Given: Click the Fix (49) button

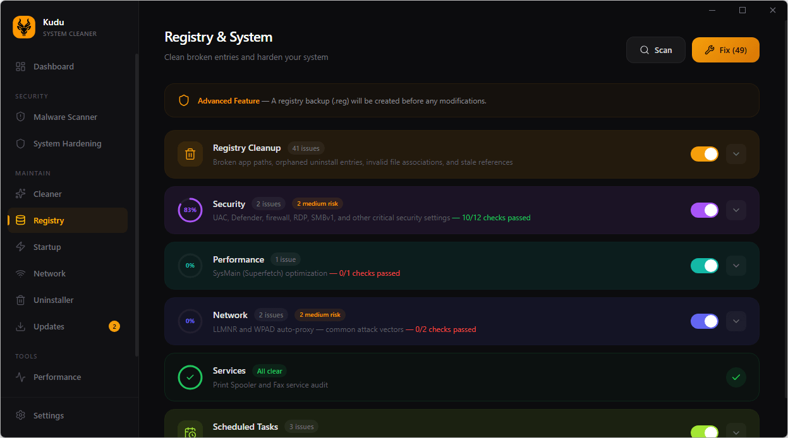Looking at the screenshot, I should click(x=725, y=50).
